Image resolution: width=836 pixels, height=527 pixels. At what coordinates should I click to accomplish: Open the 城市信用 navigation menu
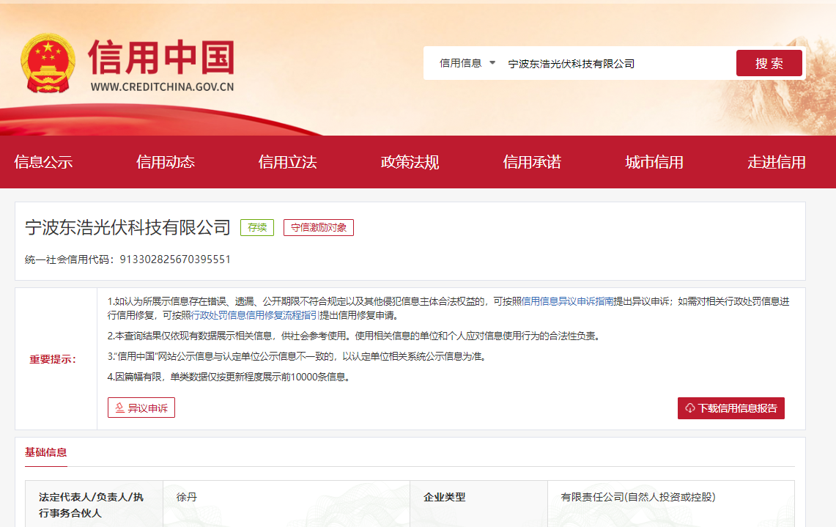coord(654,162)
